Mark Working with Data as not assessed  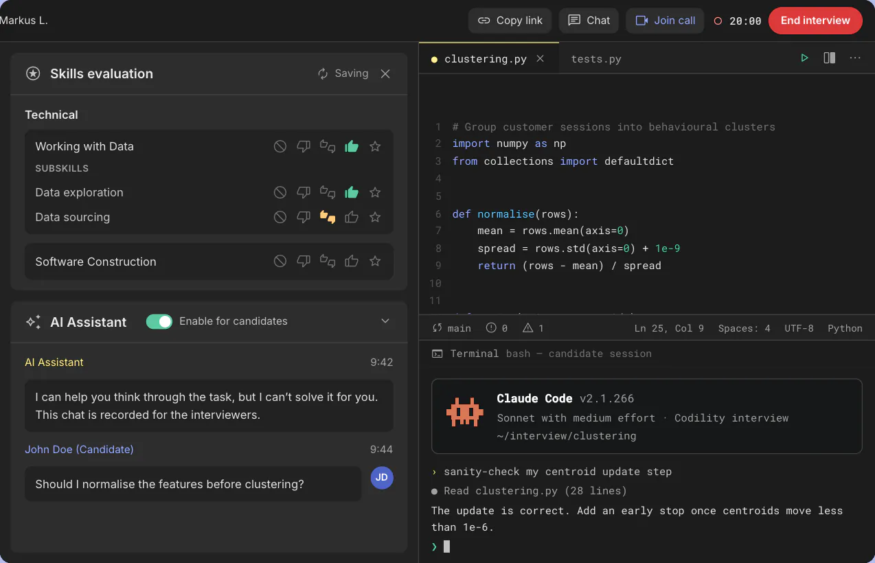tap(280, 146)
